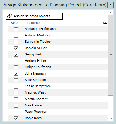Click the name Max Hansen
Viewport: 116px width, 124px height.
tap(34, 105)
